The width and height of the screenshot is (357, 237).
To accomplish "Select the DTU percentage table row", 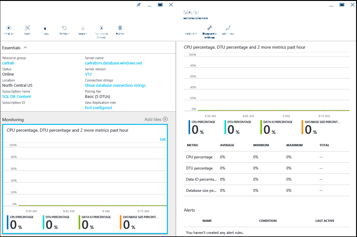I will pyautogui.click(x=267, y=168).
